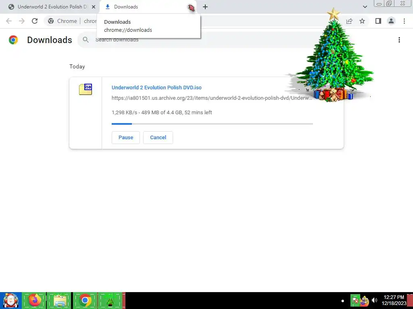413x309 pixels.
Task: Reload the Downloads page
Action: point(35,21)
